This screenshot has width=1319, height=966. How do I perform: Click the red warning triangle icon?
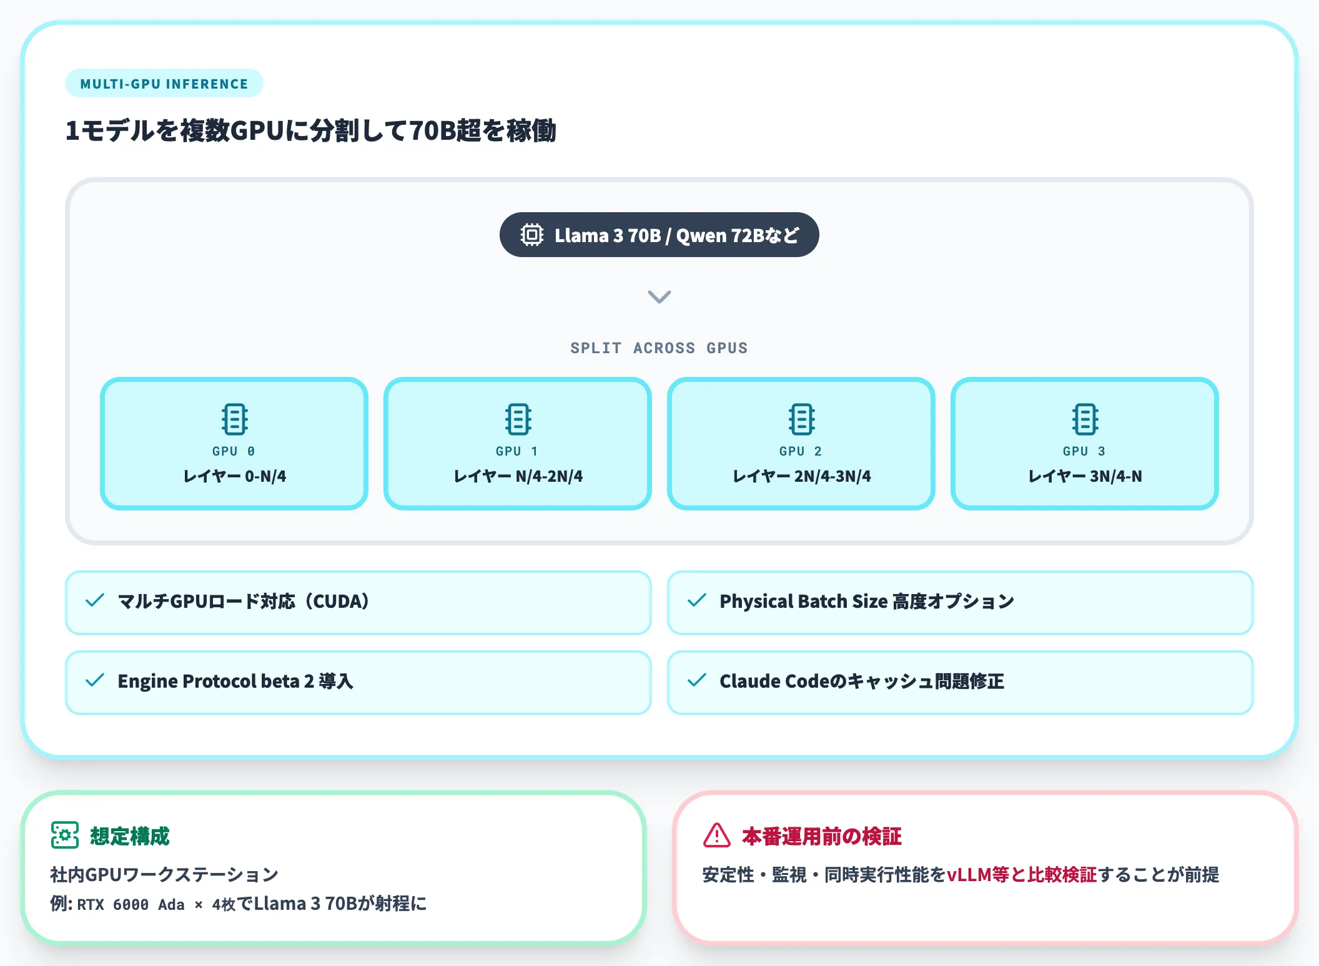click(x=717, y=835)
